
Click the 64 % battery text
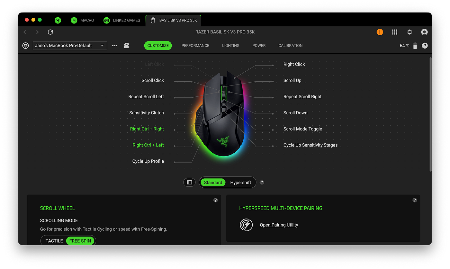(404, 46)
